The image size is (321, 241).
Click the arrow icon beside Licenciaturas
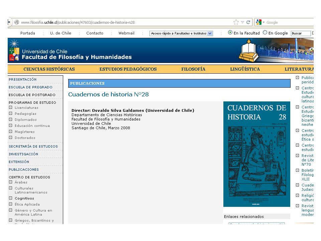(x=11, y=107)
